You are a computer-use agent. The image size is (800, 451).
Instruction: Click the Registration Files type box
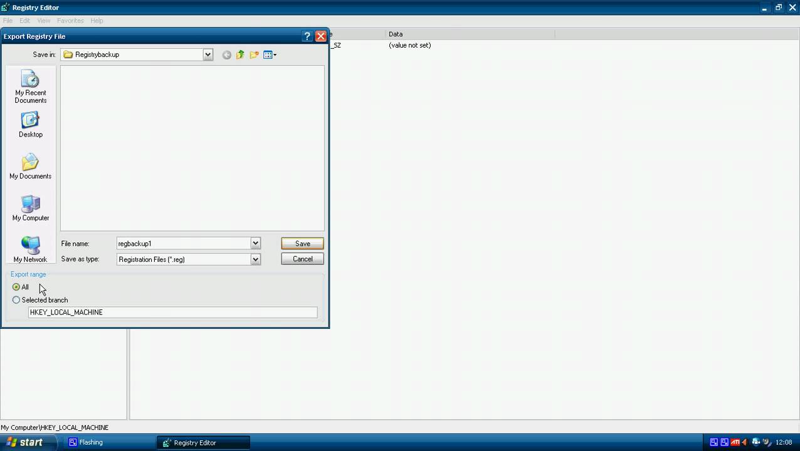point(184,259)
